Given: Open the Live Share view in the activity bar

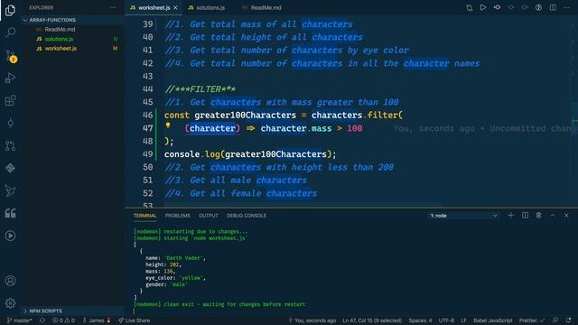Looking at the screenshot, I should tap(10, 190).
